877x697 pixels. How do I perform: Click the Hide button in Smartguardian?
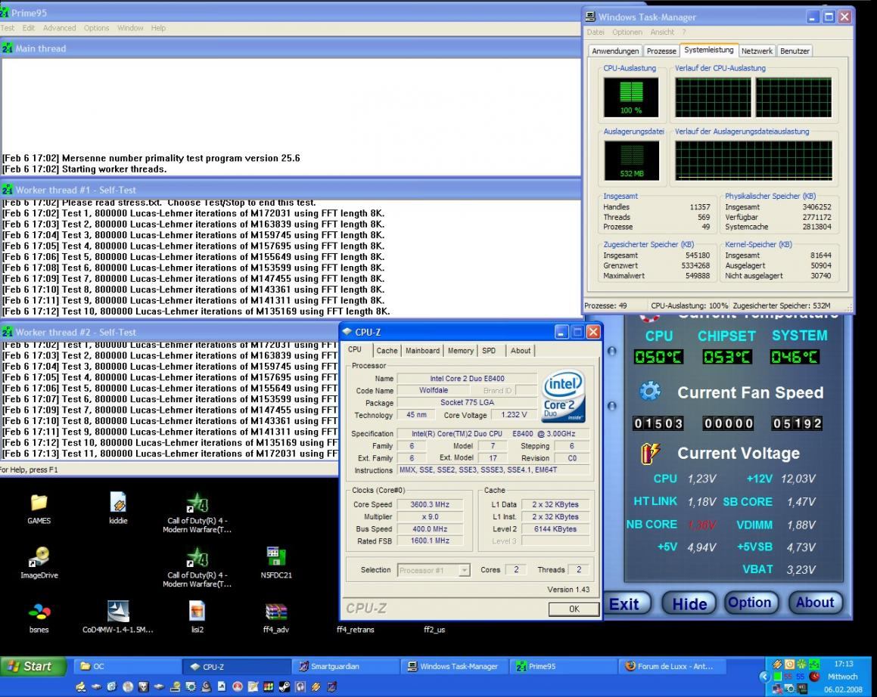[689, 603]
